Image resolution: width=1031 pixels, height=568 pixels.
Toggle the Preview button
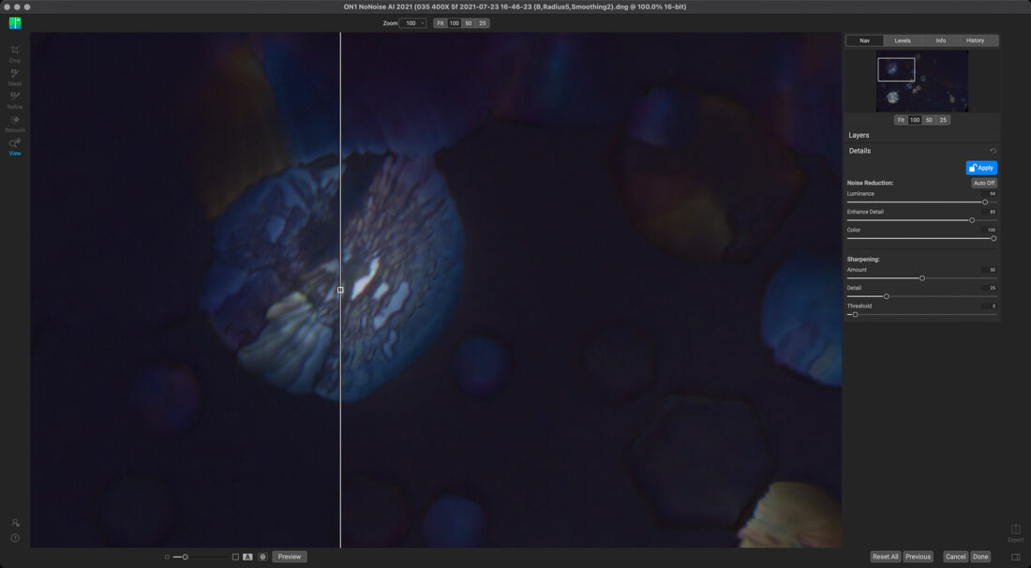click(290, 557)
